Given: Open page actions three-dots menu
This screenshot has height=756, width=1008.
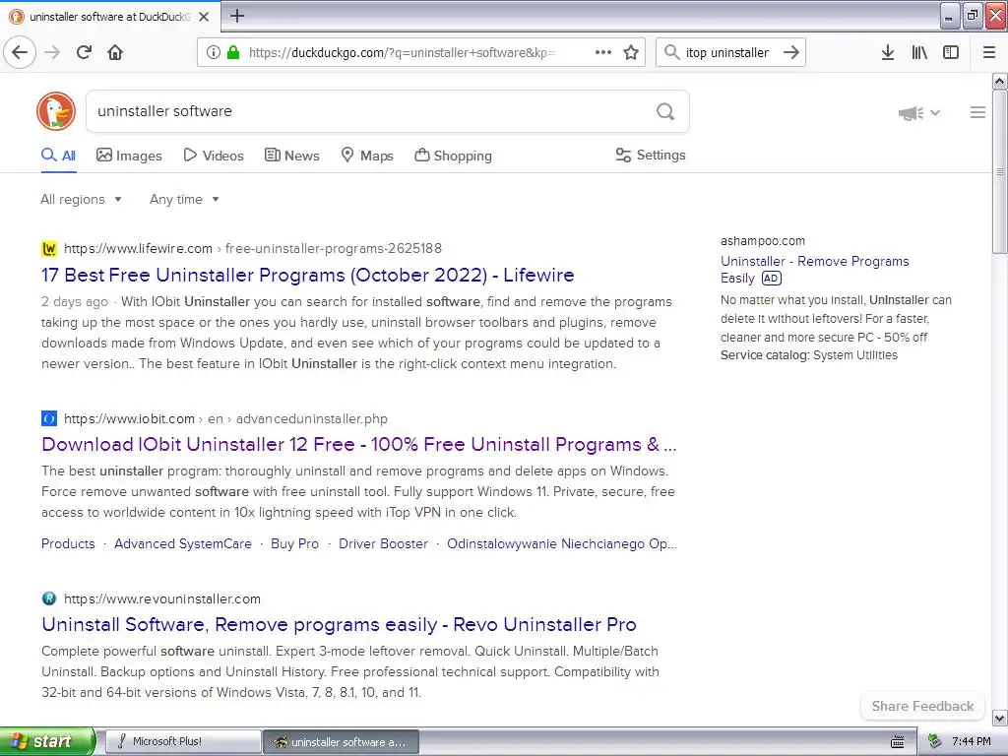Looking at the screenshot, I should 603,52.
